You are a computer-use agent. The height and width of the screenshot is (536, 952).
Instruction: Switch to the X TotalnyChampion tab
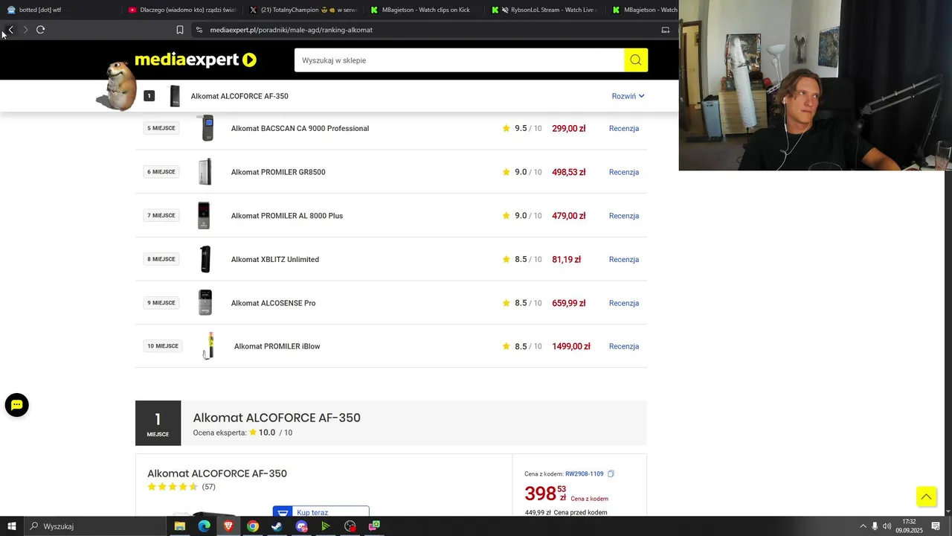303,10
